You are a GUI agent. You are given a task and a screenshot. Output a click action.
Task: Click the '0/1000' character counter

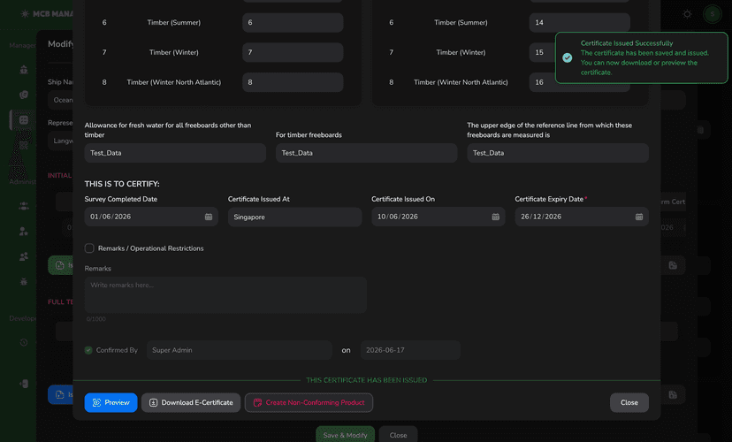click(x=96, y=319)
